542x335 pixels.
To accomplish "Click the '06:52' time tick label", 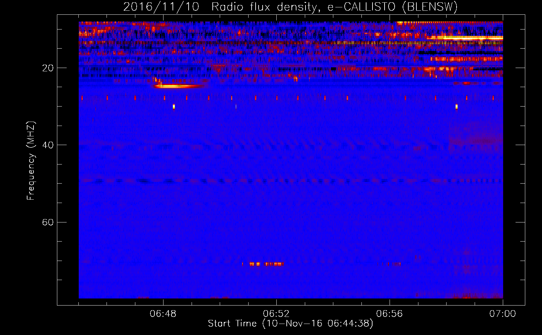I will (276, 314).
